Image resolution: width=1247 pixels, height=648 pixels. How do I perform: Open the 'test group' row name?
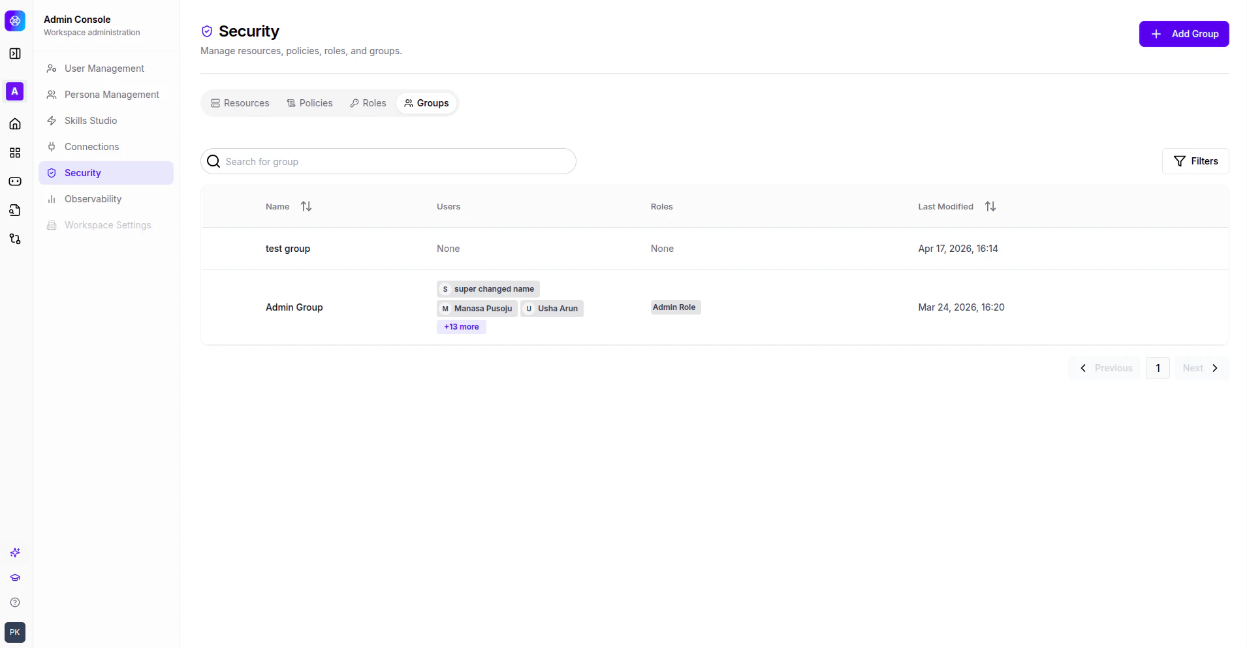tap(288, 249)
